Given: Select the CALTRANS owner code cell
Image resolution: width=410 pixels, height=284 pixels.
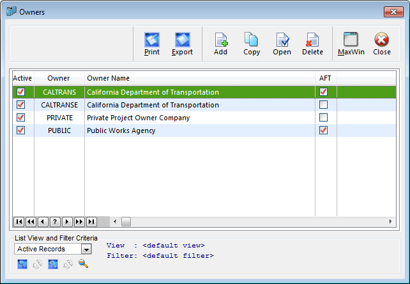Looking at the screenshot, I should tap(59, 92).
